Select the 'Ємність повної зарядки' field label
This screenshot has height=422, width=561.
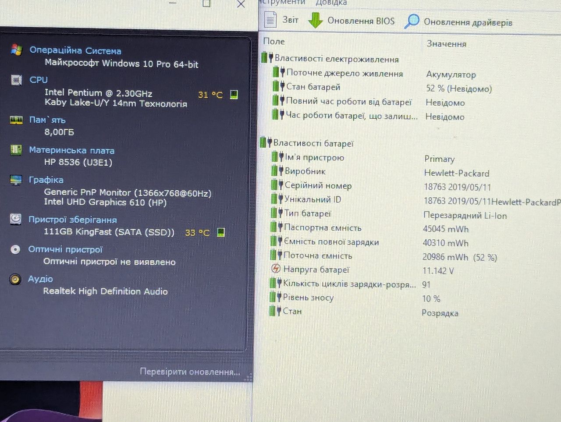pos(331,241)
